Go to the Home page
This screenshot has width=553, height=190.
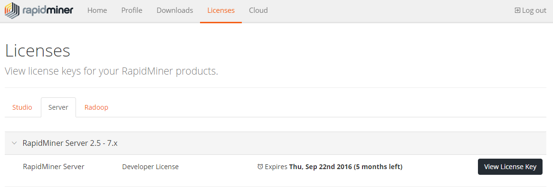[97, 10]
